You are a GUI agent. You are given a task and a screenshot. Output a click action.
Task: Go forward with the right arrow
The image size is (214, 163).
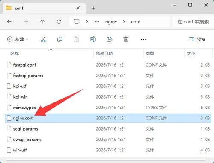(x=26, y=22)
